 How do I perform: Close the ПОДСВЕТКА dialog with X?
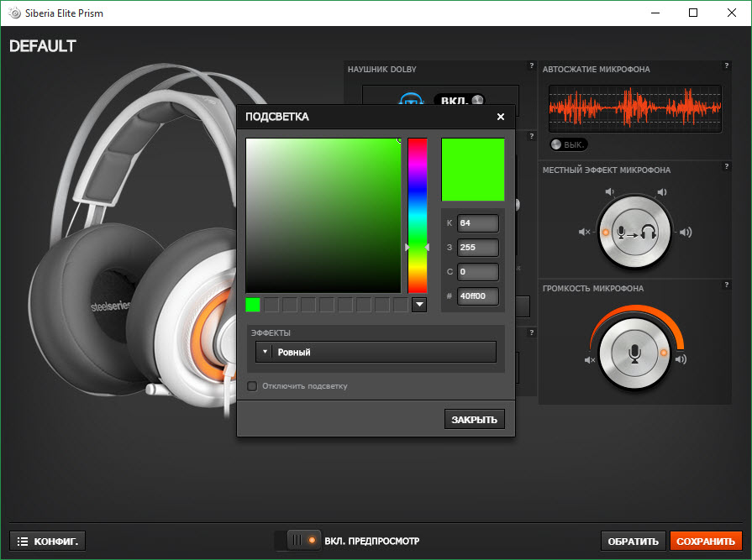[500, 117]
